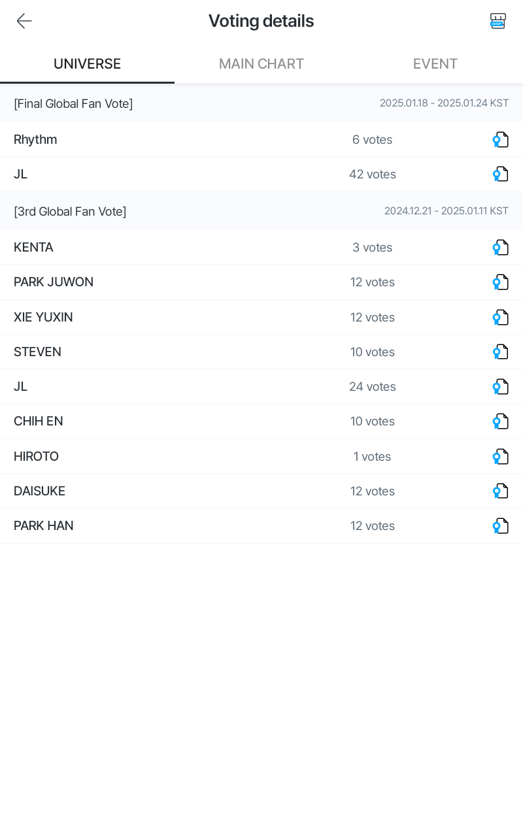
Task: View certificate icon for PARK HAN
Action: [x=500, y=526]
